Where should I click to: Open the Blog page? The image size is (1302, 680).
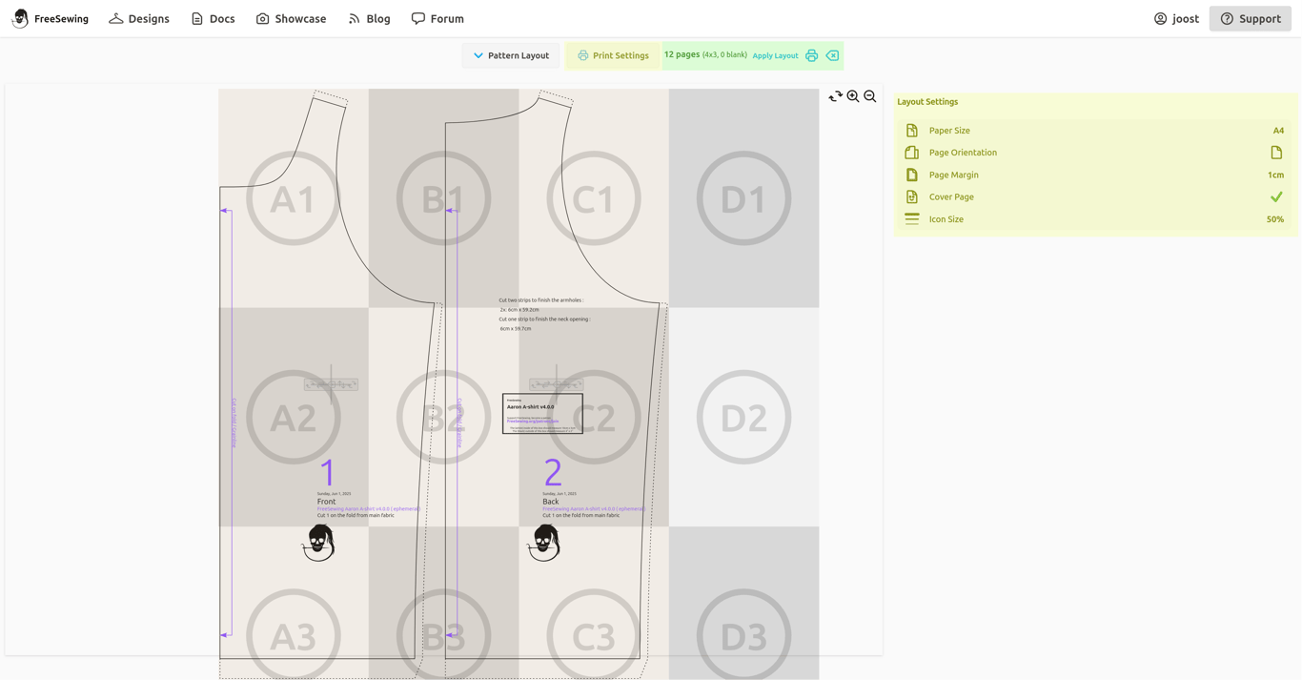click(x=369, y=18)
